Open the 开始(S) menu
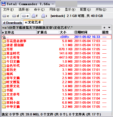113x117 pixels. [x=101, y=9]
